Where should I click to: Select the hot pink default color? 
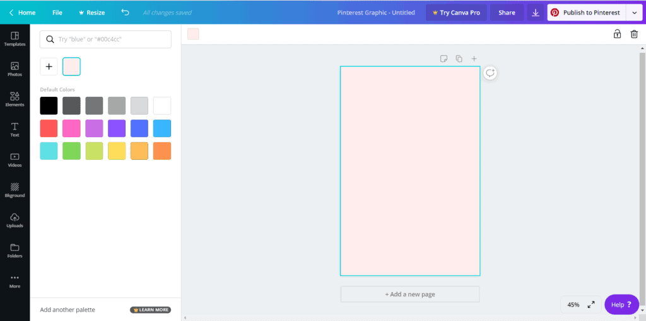pos(71,128)
